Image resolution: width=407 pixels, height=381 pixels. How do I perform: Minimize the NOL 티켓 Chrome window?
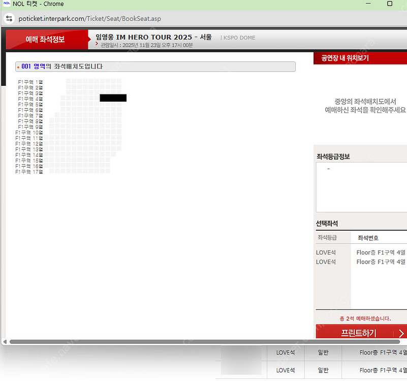[x=368, y=4]
